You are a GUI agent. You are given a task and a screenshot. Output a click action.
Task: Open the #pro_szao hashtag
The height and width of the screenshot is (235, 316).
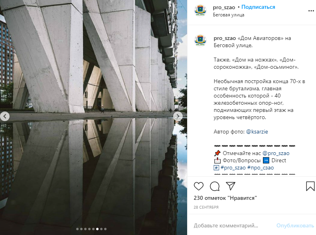[x=233, y=167]
